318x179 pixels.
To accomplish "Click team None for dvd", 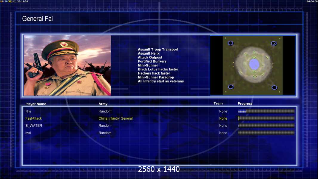I will point(223,133).
